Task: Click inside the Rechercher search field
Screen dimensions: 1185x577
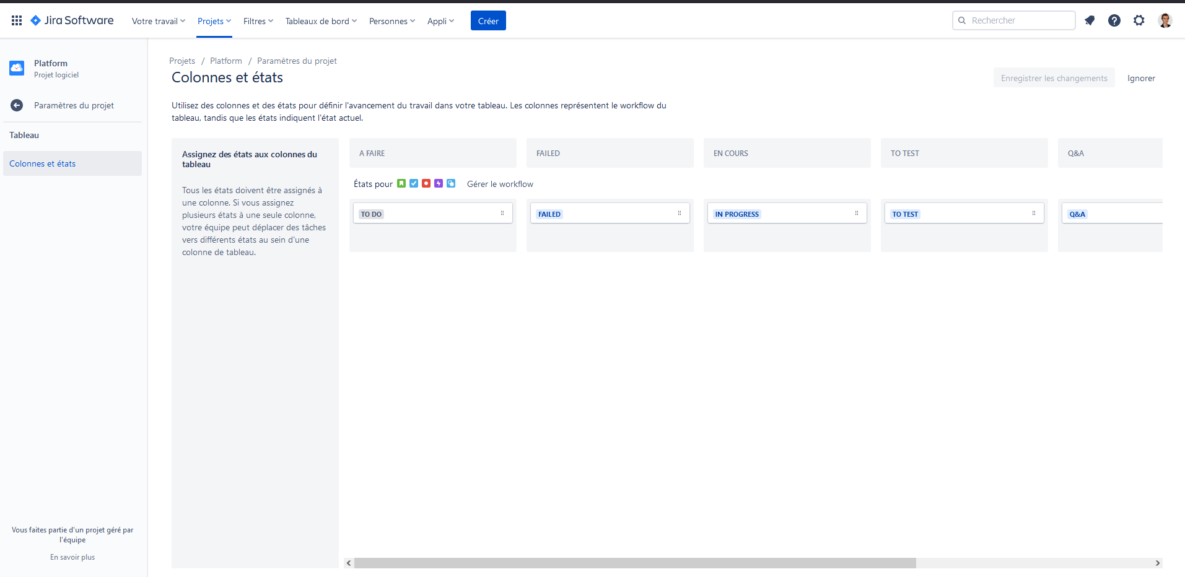Action: pyautogui.click(x=1014, y=20)
